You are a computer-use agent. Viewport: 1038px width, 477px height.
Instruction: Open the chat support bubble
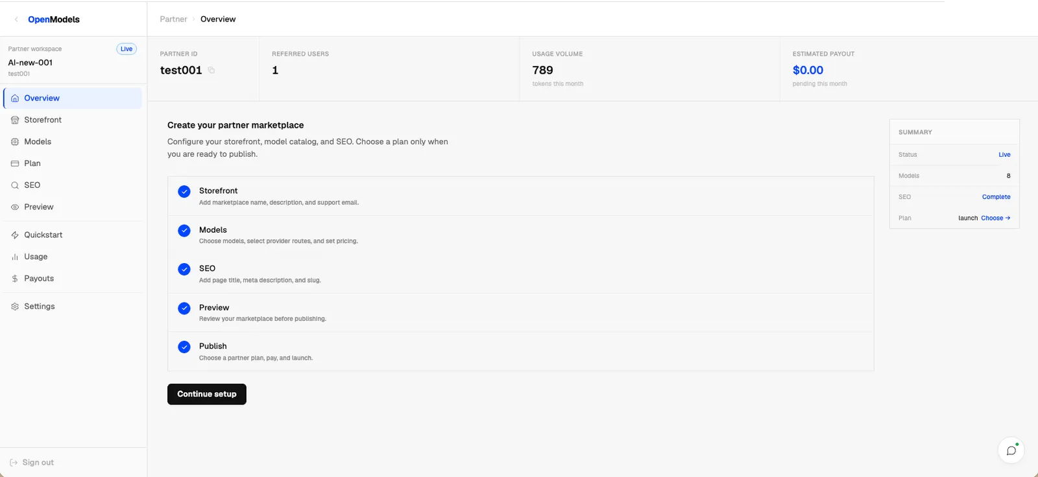pyautogui.click(x=1011, y=450)
